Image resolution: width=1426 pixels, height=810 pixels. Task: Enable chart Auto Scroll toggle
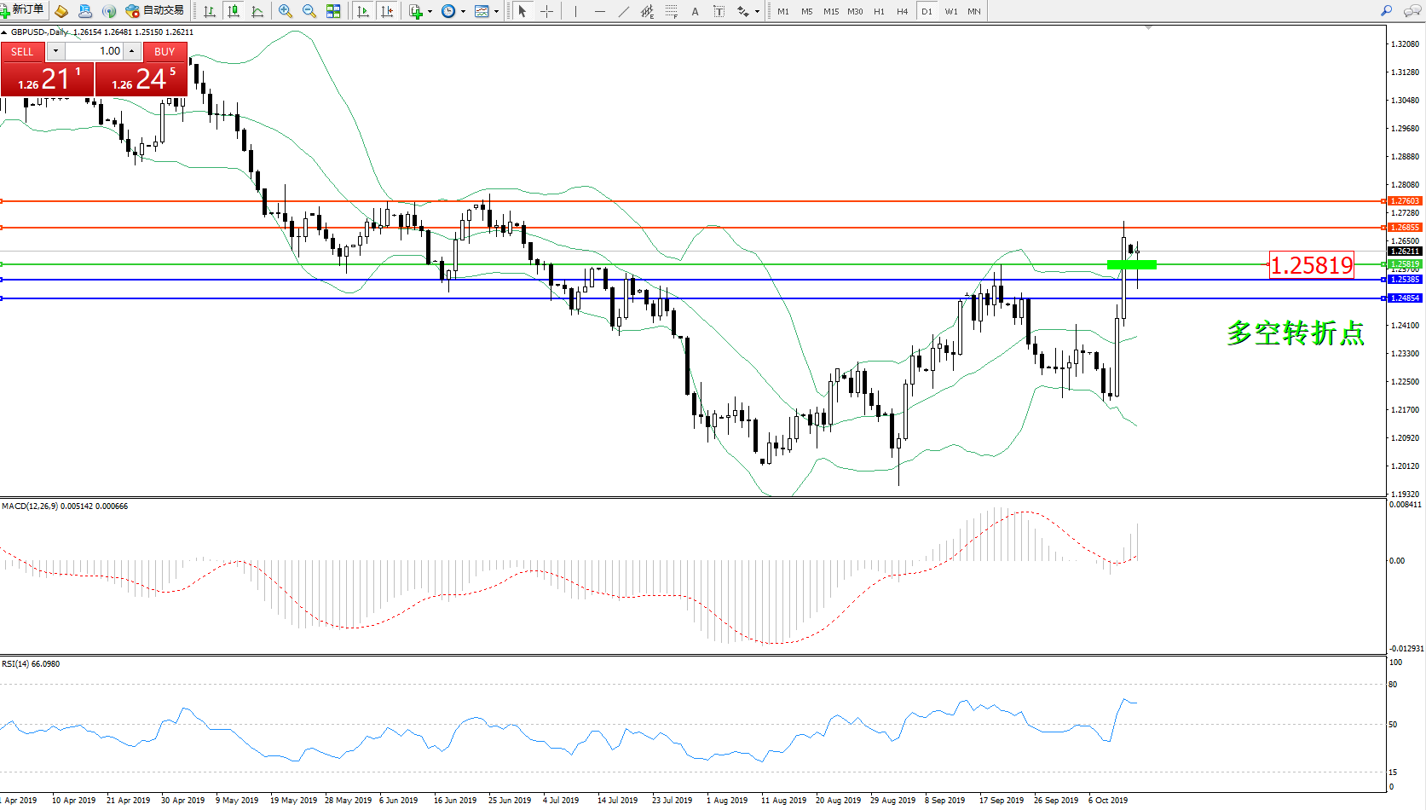click(363, 11)
